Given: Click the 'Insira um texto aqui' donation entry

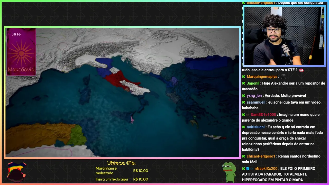Looking at the screenshot, I should pos(112,179).
